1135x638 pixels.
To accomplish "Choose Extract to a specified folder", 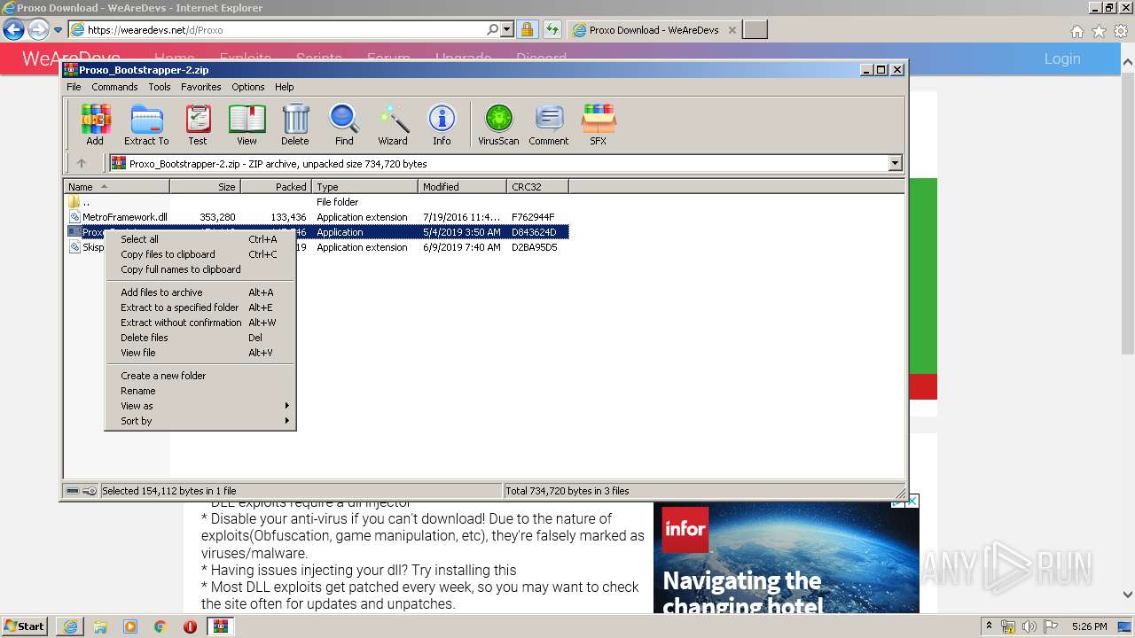I will 200,307.
